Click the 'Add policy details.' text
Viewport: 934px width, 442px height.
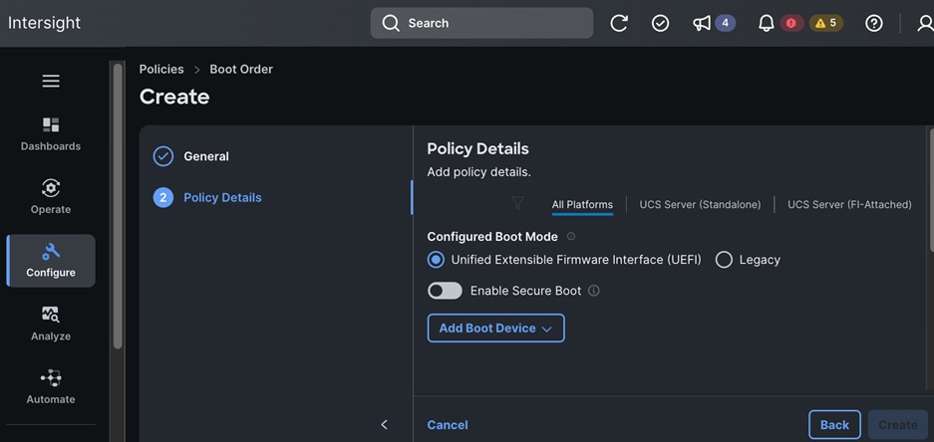click(478, 172)
